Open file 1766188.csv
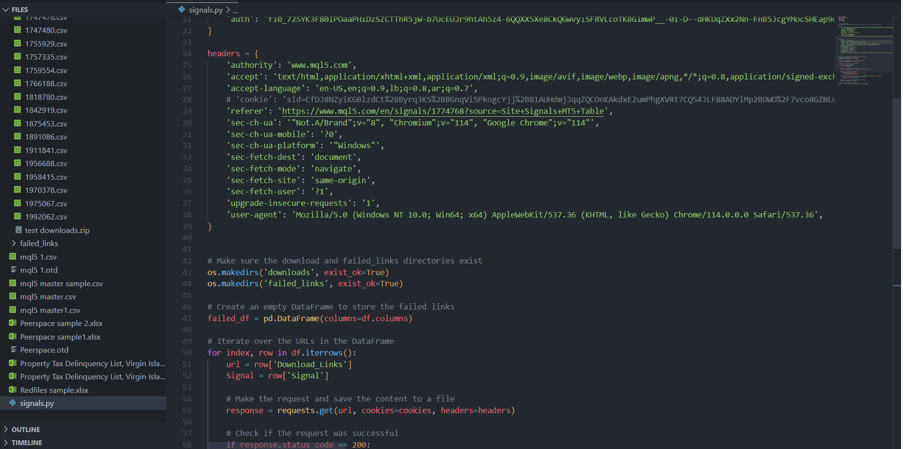 coord(46,83)
